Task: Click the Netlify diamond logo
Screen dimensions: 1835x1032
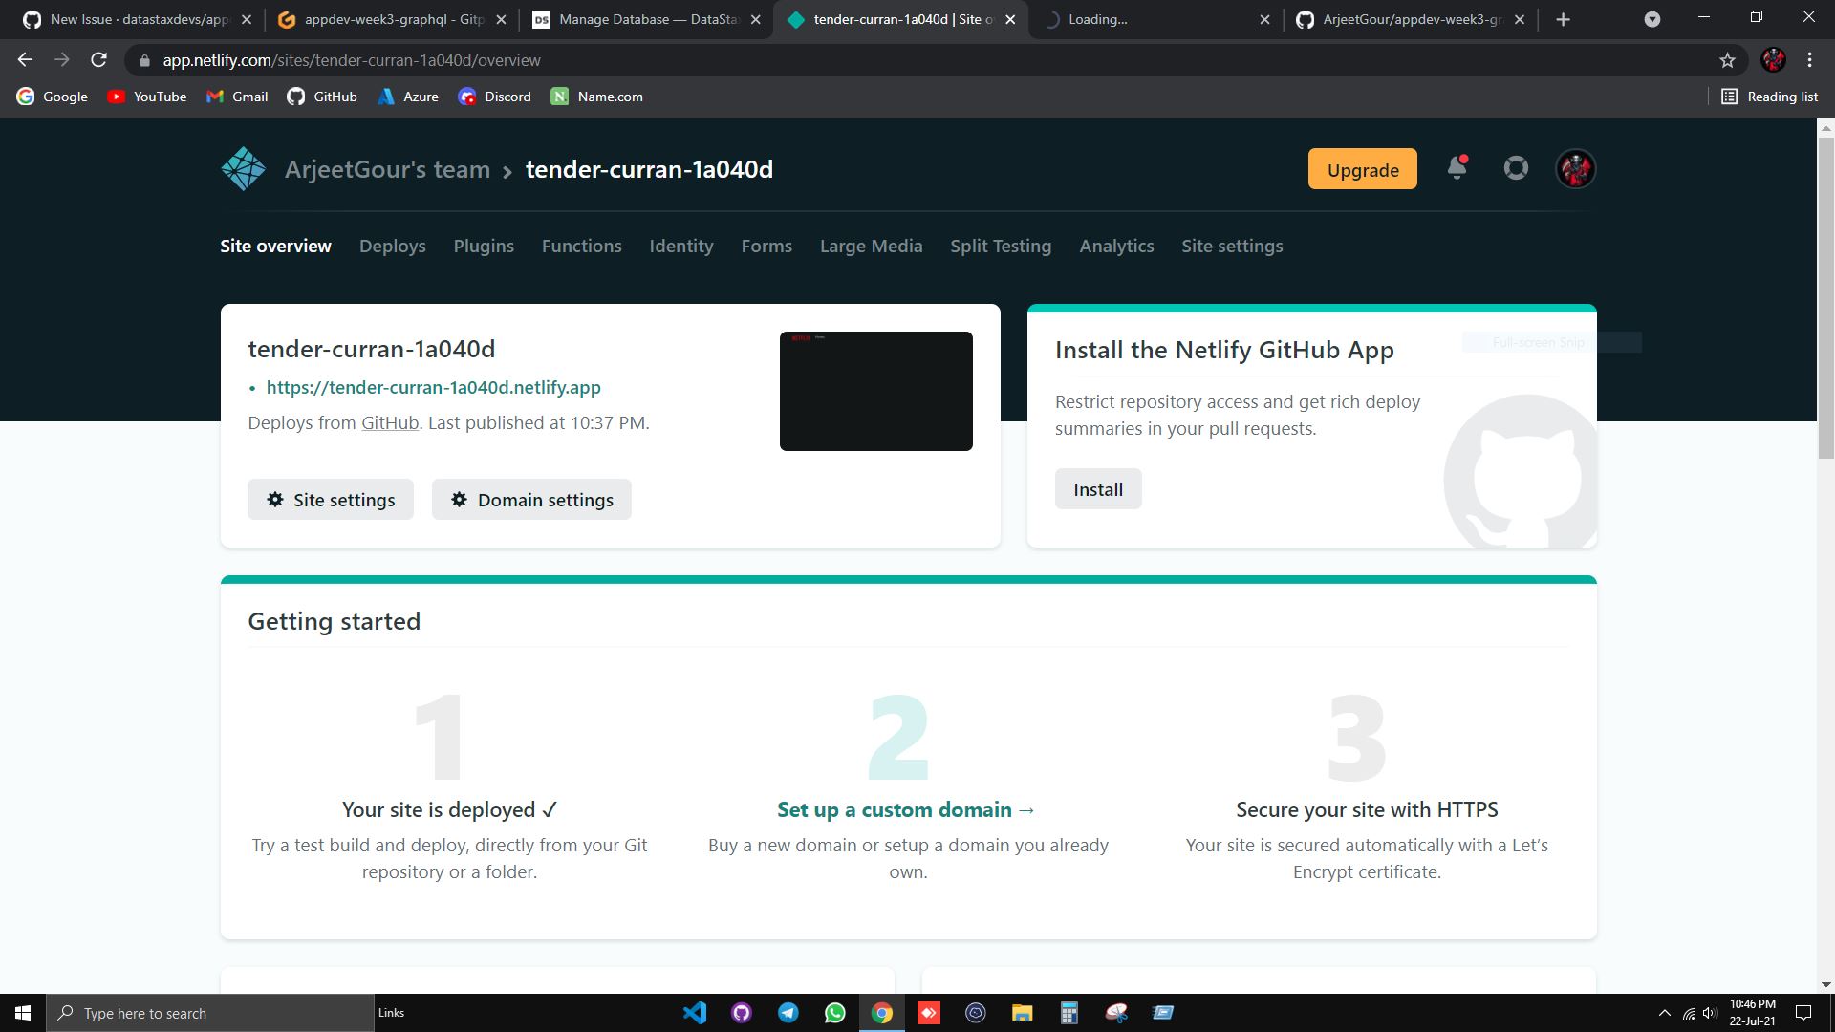Action: 243,168
